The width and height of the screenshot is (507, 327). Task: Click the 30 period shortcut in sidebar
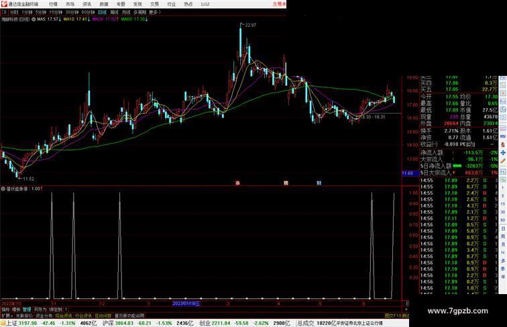point(503,212)
